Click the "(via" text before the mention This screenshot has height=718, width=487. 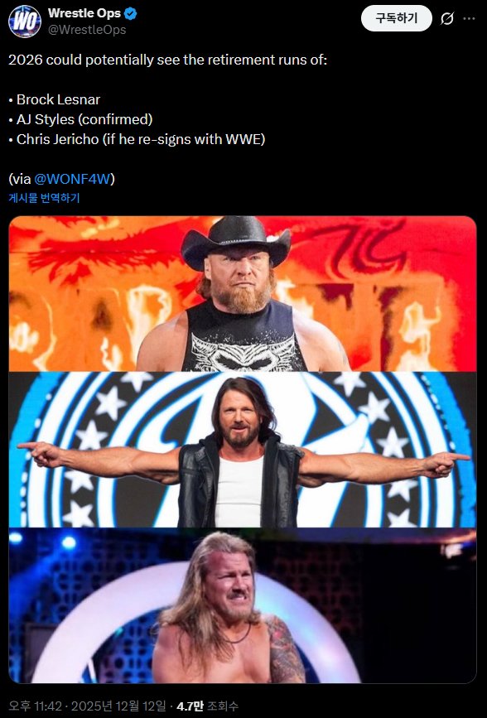tap(20, 179)
